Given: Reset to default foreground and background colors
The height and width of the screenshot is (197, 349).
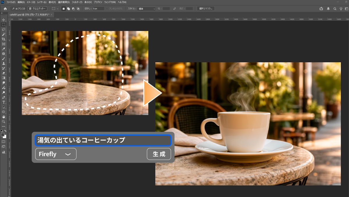Looking at the screenshot, I should click(x=2, y=131).
